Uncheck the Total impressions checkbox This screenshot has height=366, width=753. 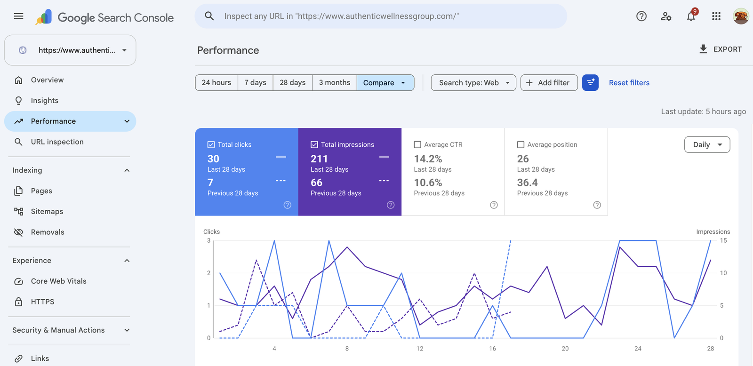(x=314, y=145)
